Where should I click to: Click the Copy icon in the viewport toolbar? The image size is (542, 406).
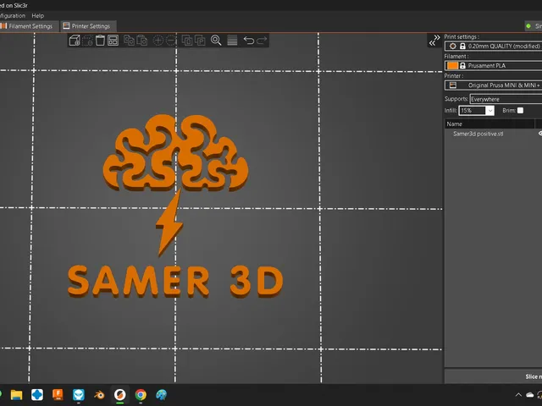[x=129, y=41]
